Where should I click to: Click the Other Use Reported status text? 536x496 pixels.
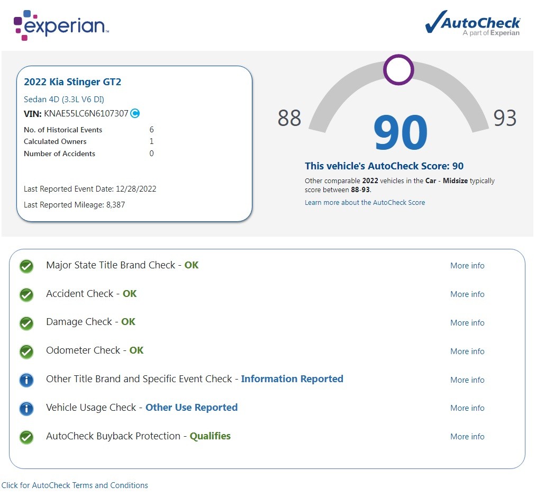192,408
